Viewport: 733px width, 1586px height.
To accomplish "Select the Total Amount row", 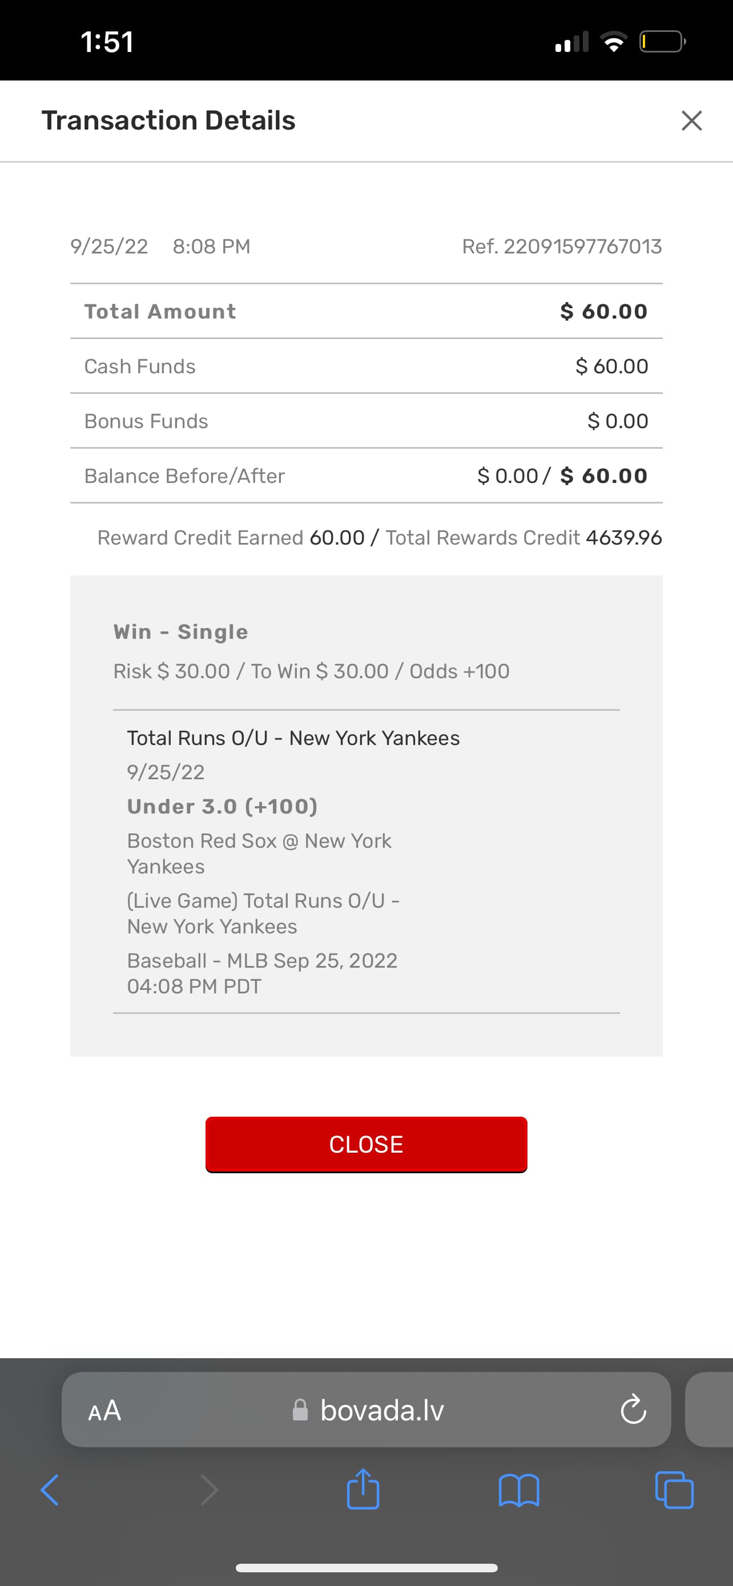I will click(366, 312).
